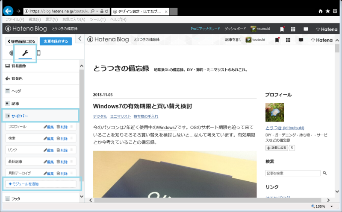
Task: Click the 最新記事 module drag handle
Action: tap(71, 161)
